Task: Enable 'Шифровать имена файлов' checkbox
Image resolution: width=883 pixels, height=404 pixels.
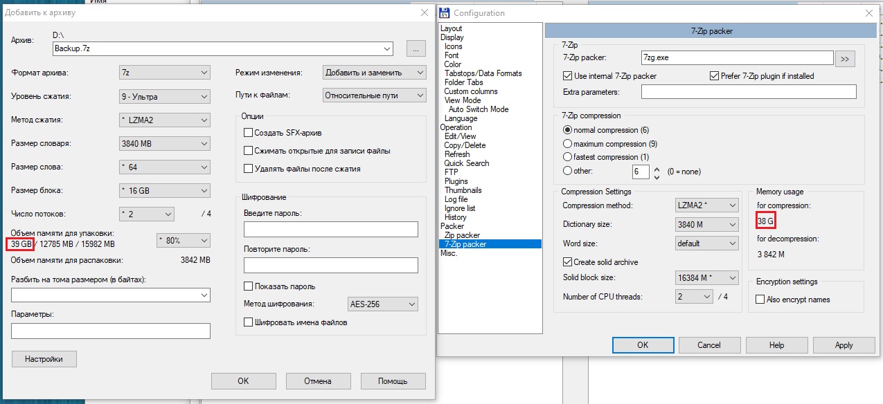Action: pos(248,322)
